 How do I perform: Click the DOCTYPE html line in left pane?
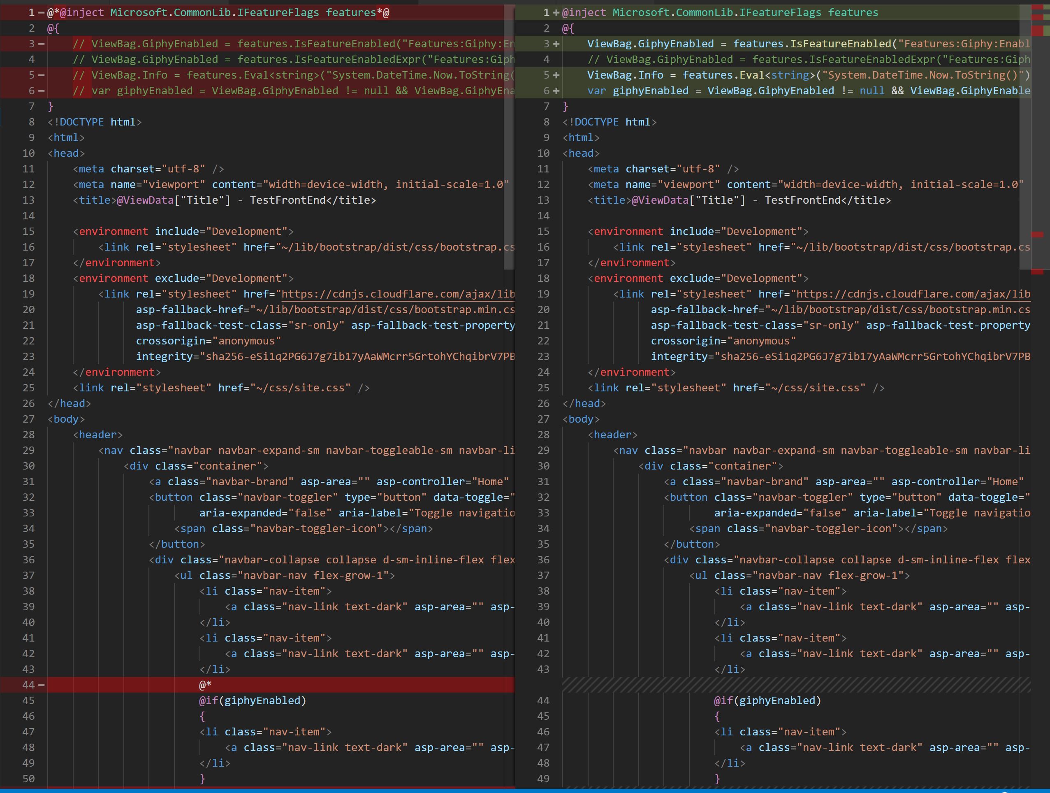click(x=95, y=123)
